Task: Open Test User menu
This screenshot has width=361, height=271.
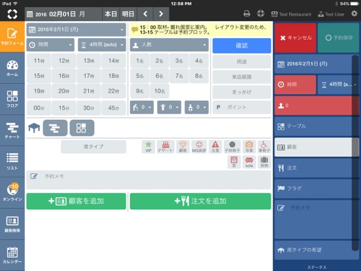Action: coord(331,14)
